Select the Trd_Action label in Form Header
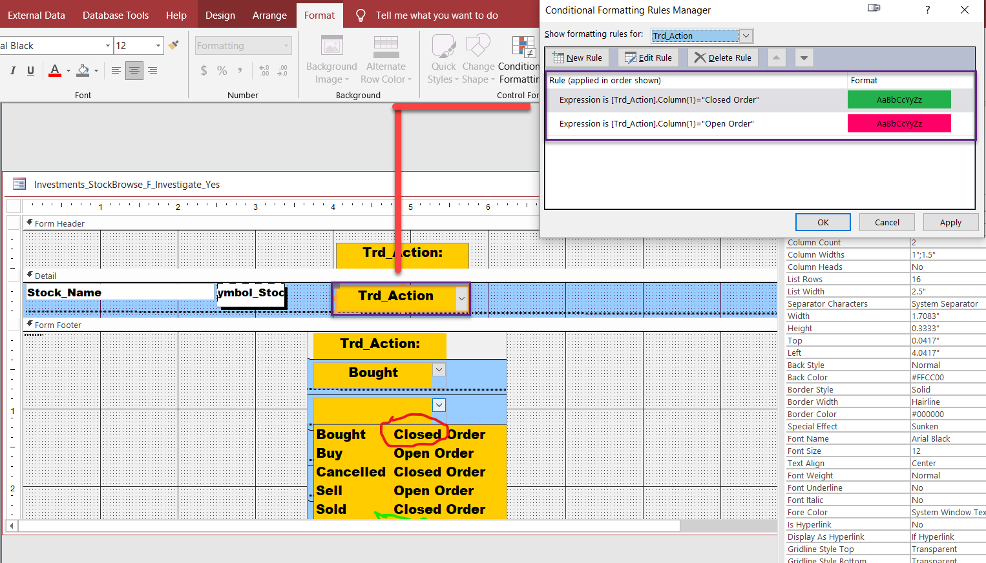 (x=402, y=255)
